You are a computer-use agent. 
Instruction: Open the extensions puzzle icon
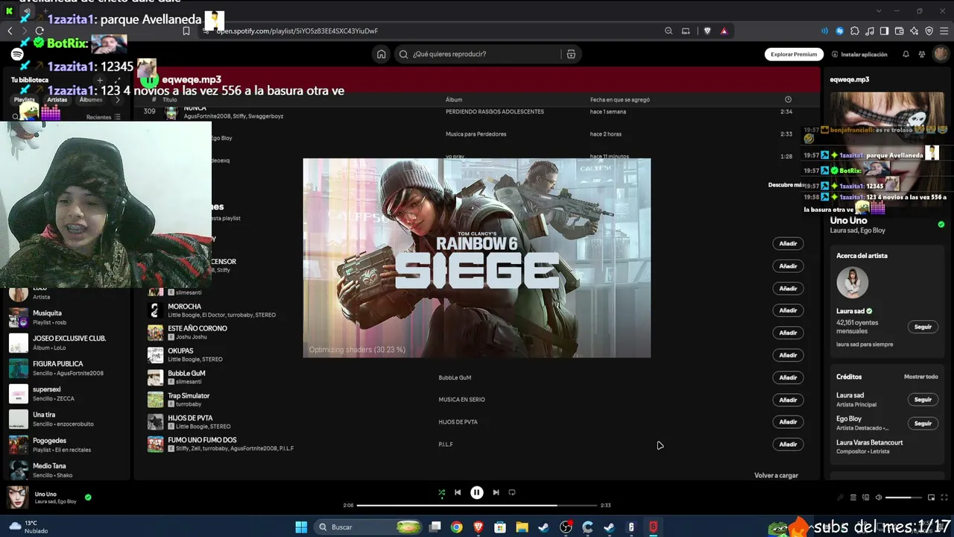pyautogui.click(x=855, y=31)
